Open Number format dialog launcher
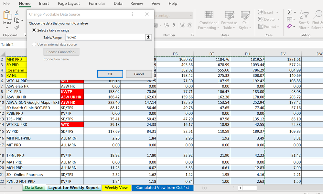 tap(192, 35)
